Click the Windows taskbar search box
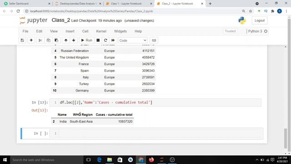The width and height of the screenshot is (291, 164). [x=46, y=160]
